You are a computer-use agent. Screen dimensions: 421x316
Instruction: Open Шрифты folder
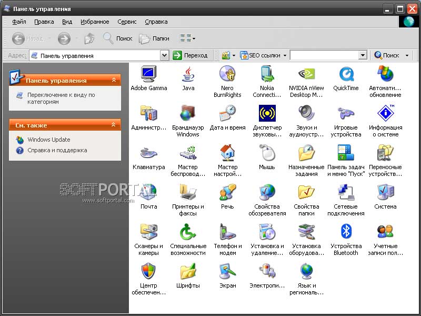[188, 276]
